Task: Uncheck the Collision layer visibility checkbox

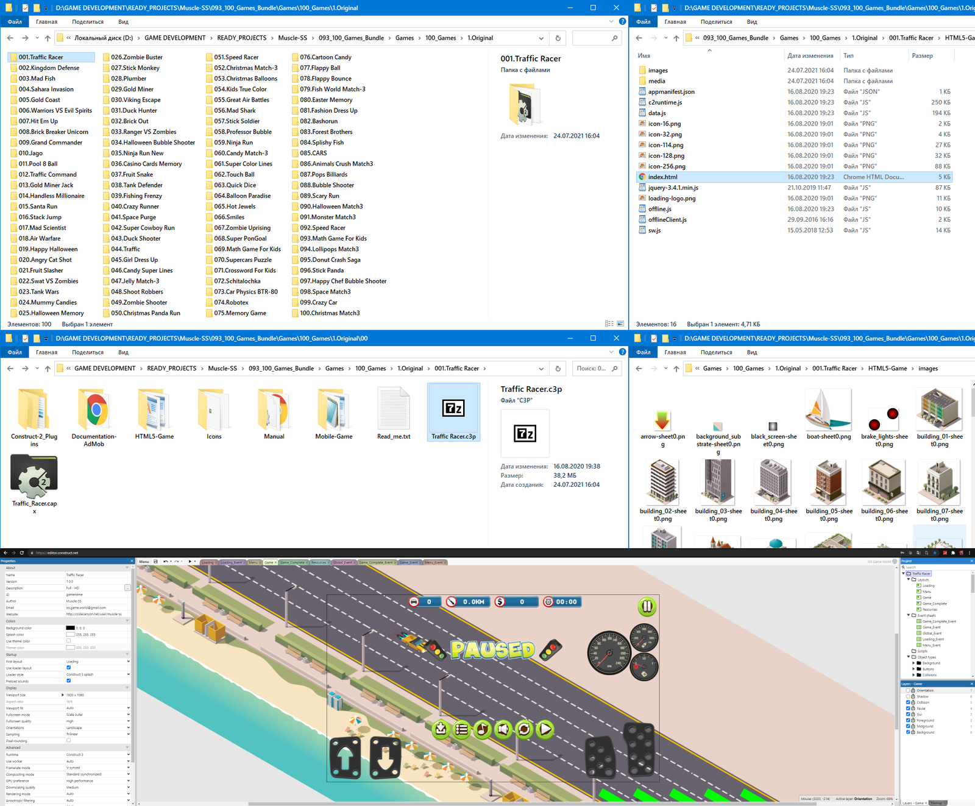Action: (x=908, y=702)
